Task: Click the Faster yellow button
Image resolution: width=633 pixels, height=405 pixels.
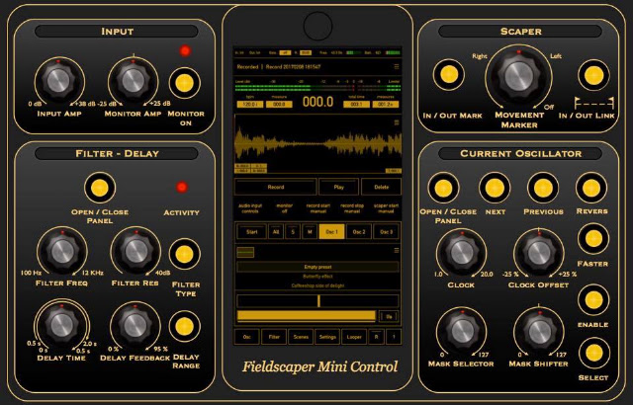Action: pos(593,239)
